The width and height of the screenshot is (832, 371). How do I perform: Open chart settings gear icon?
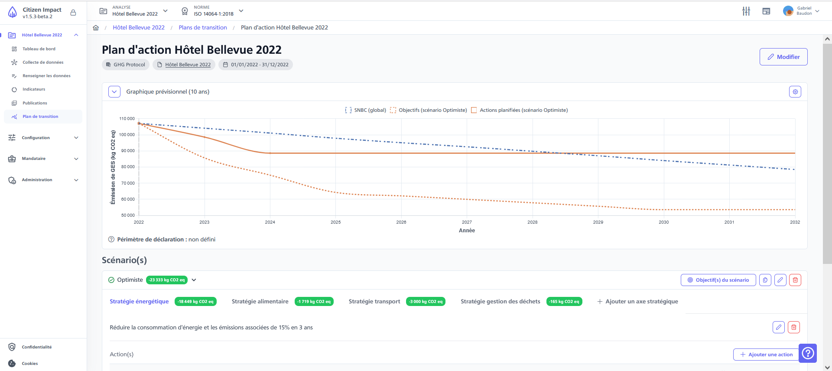(x=795, y=92)
